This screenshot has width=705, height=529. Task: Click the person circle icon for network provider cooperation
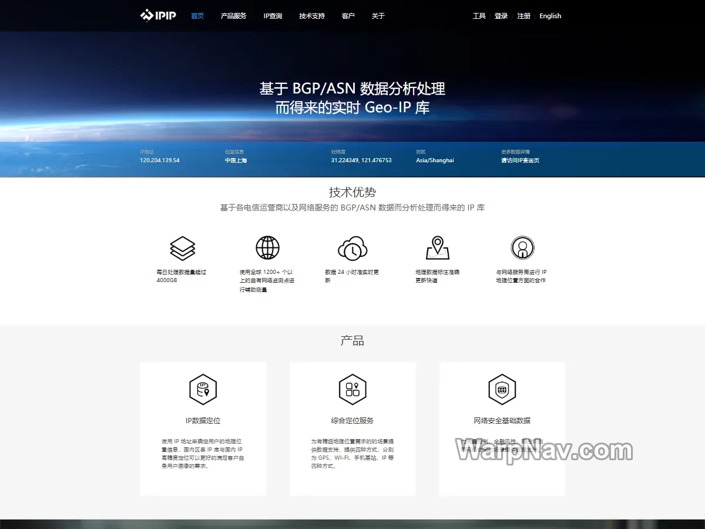tap(522, 248)
